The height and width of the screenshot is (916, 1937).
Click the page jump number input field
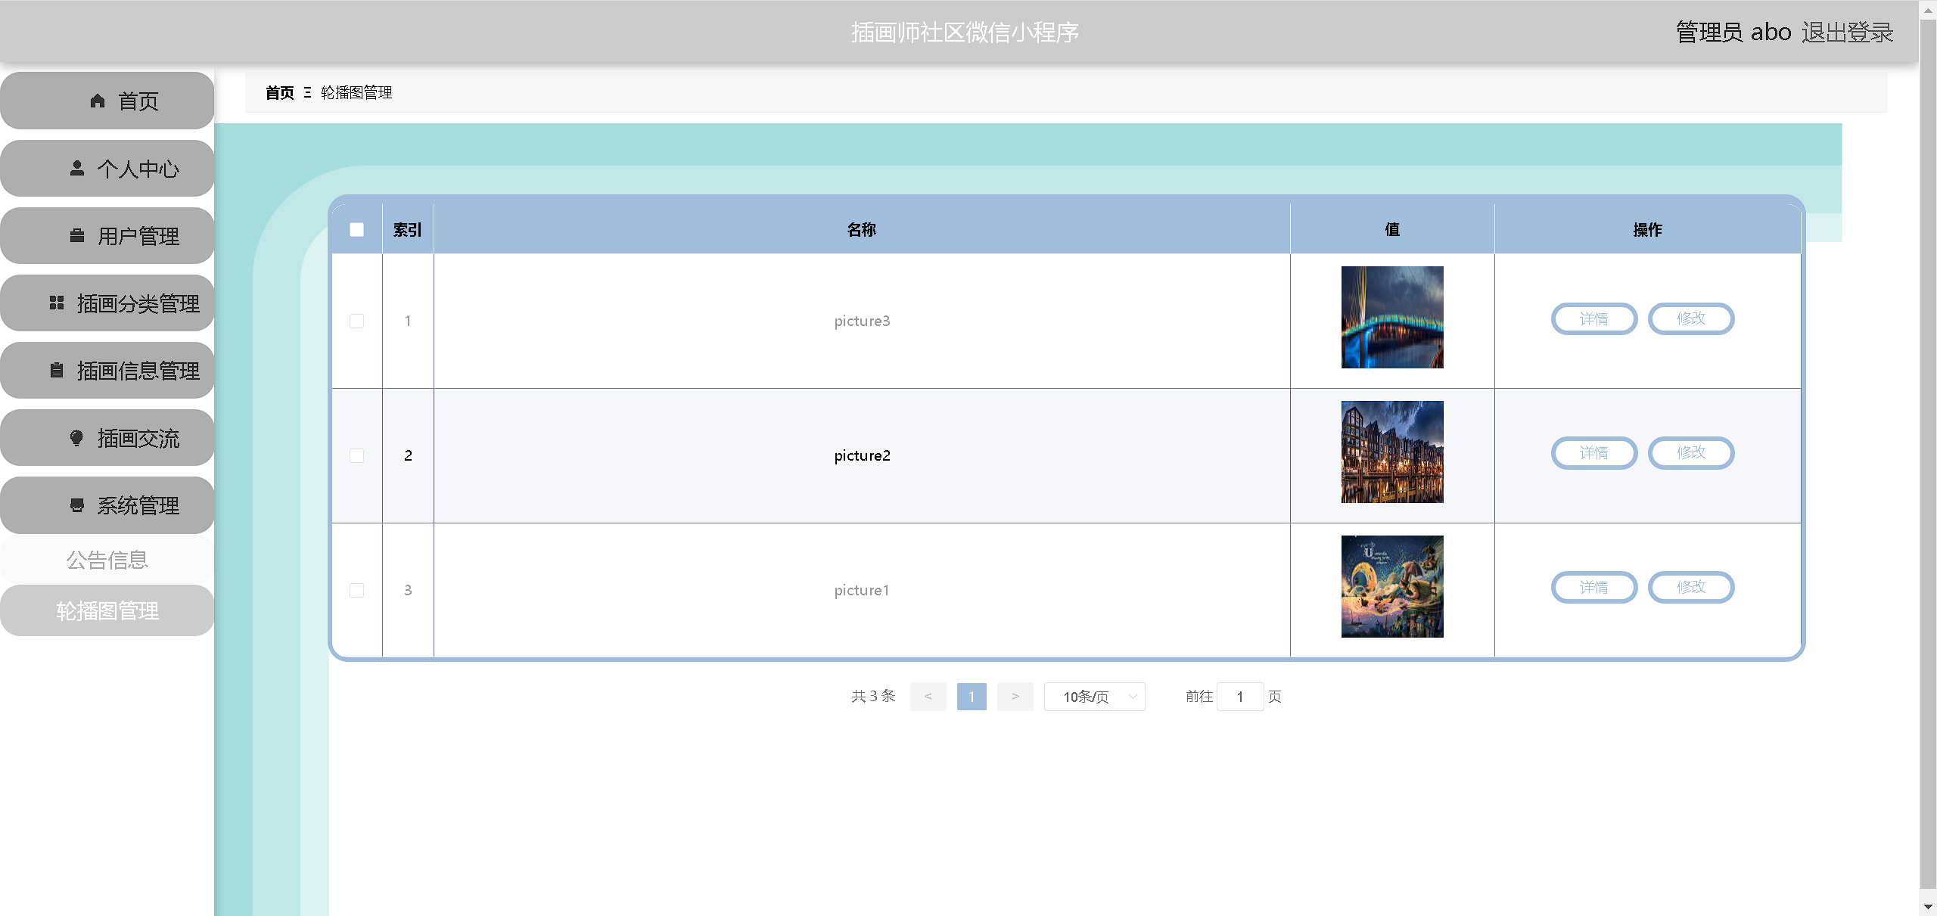[1239, 697]
